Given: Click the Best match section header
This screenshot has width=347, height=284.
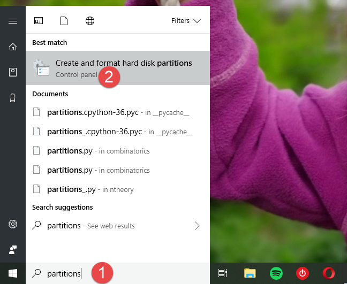Looking at the screenshot, I should [x=50, y=42].
